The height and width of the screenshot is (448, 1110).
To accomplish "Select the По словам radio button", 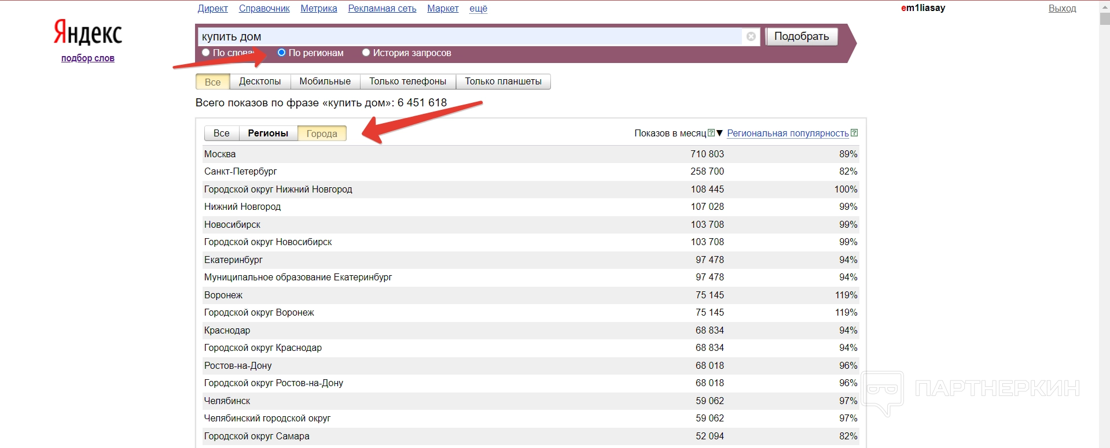I will [205, 53].
